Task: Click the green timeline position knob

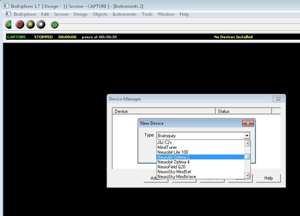Action: pos(55,25)
